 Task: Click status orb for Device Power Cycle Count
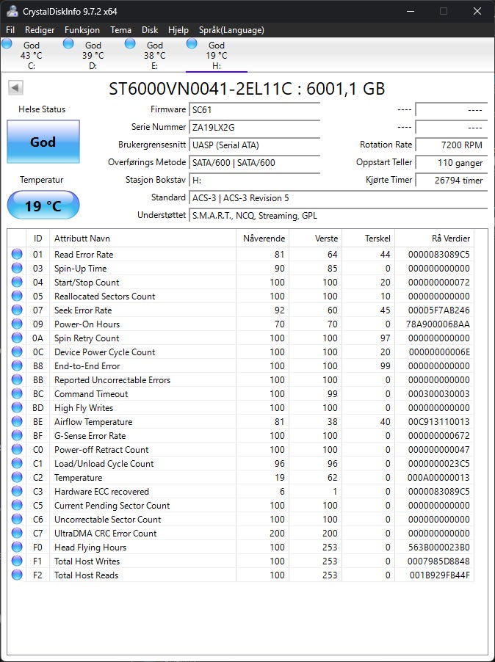pos(17,352)
